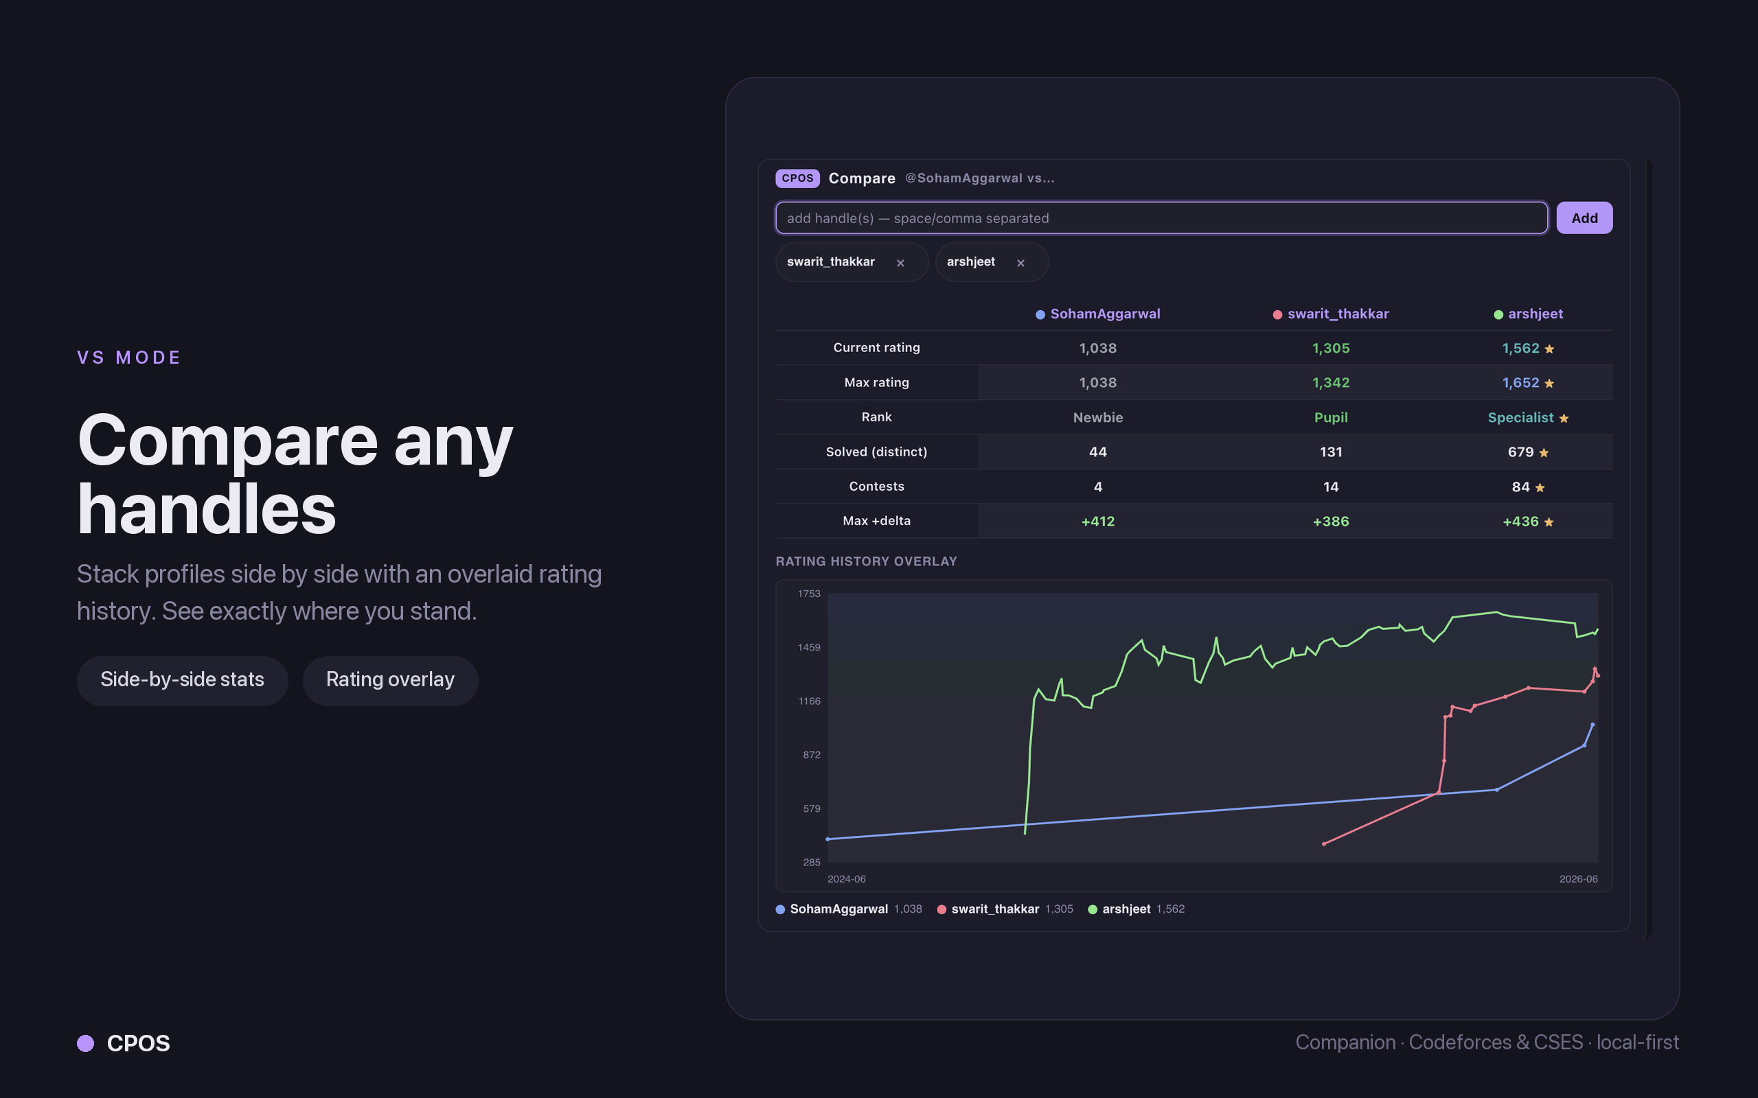
Task: Click the swarit_thakkar column header
Action: coord(1338,314)
